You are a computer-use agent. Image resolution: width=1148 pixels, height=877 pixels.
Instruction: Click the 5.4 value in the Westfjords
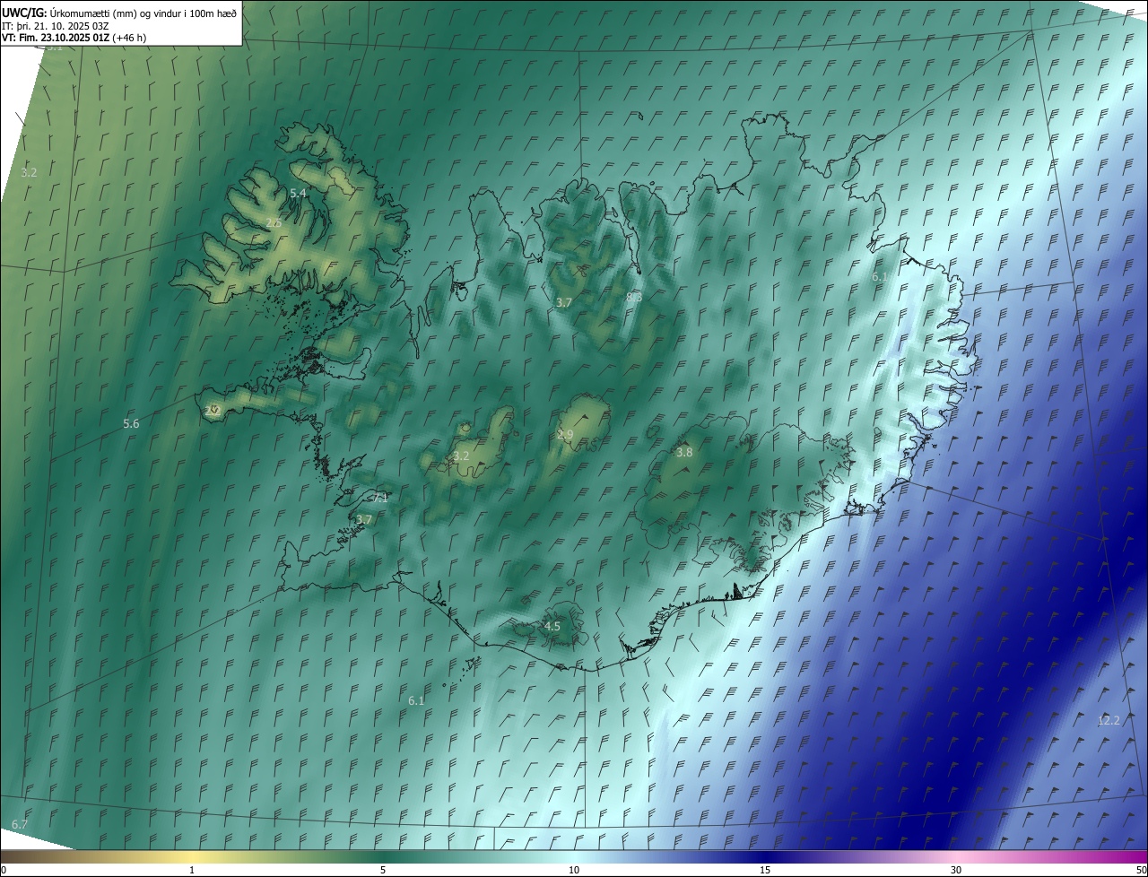(299, 193)
